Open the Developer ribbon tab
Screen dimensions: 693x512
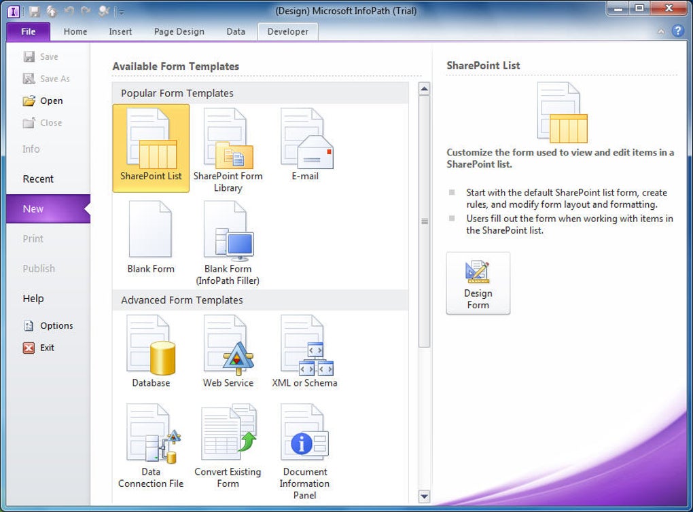point(287,31)
